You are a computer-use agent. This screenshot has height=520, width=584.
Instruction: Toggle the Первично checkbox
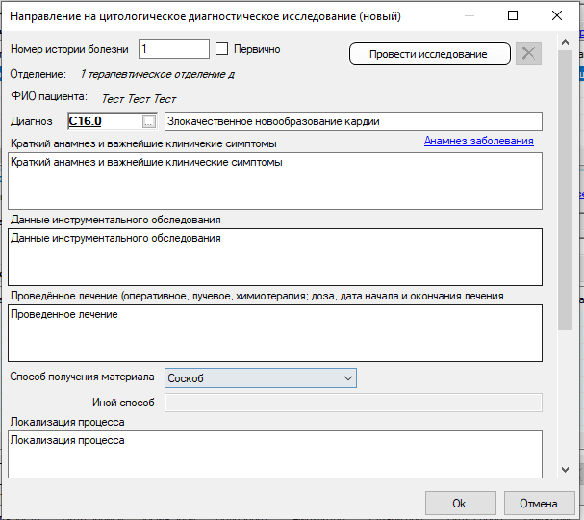[221, 49]
